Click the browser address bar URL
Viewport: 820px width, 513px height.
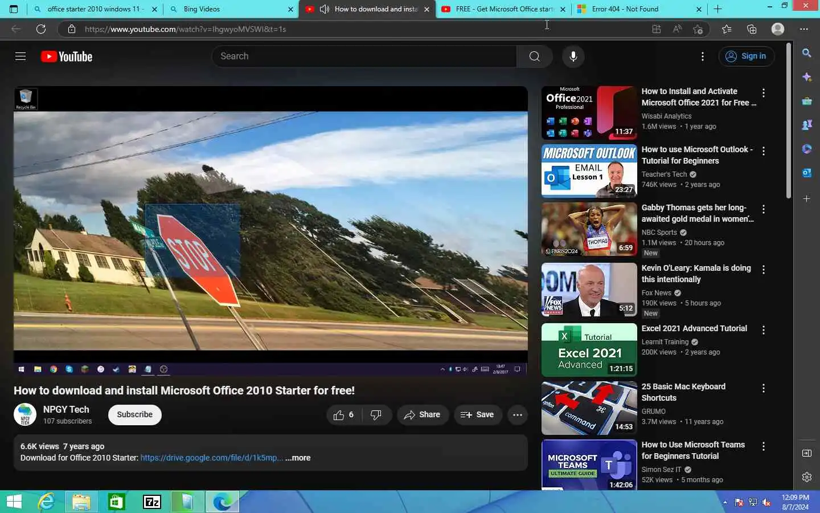click(x=185, y=29)
